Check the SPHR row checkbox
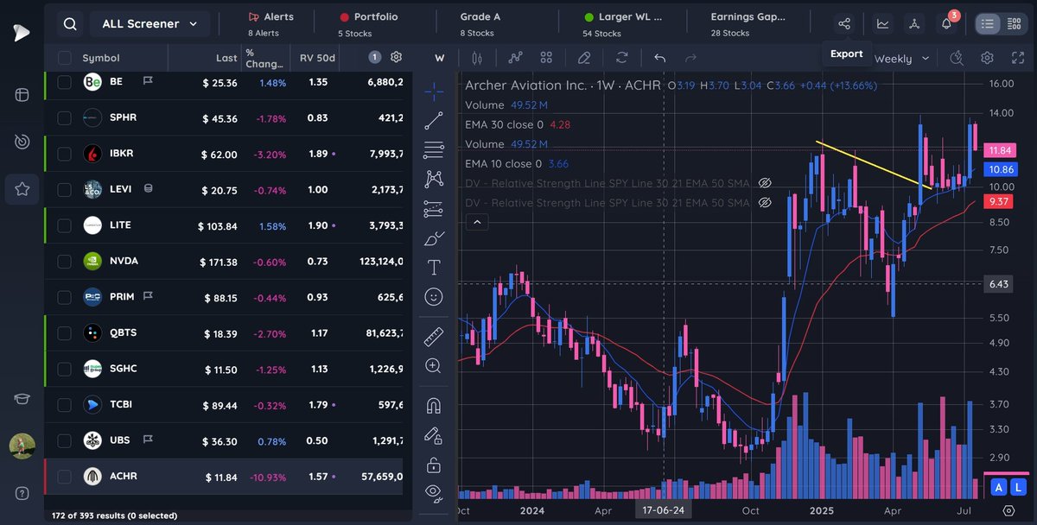This screenshot has height=525, width=1037. pyautogui.click(x=64, y=117)
